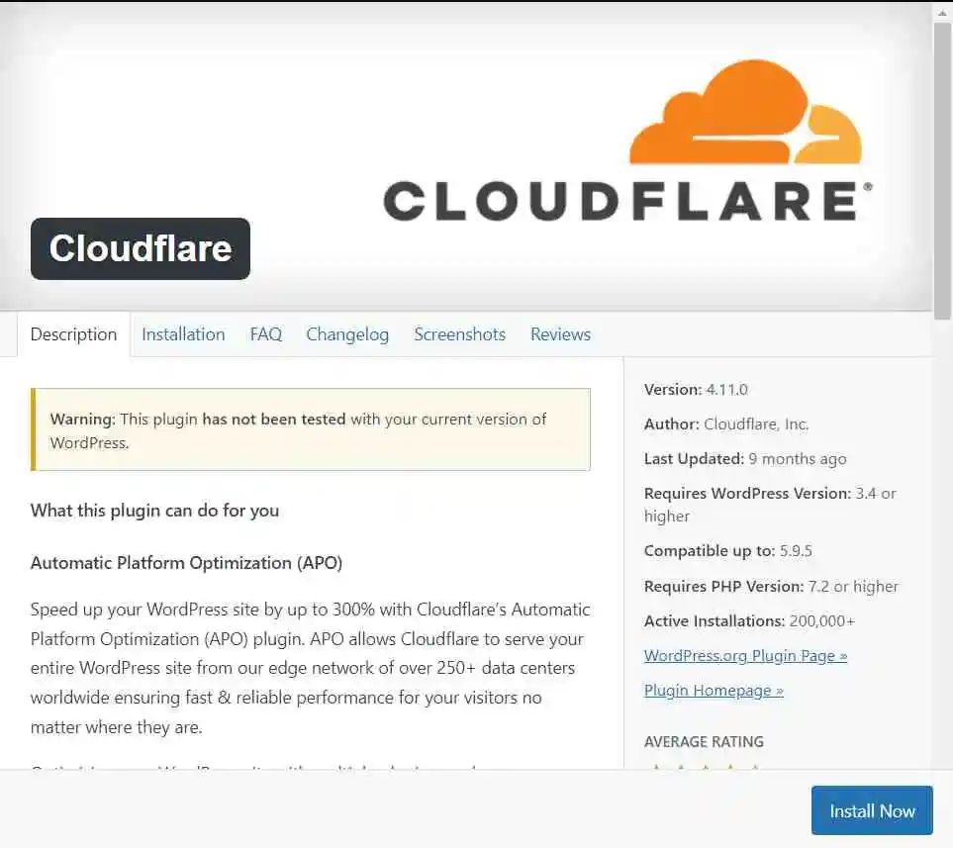View the Changelog tab
953x848 pixels.
pyautogui.click(x=347, y=334)
